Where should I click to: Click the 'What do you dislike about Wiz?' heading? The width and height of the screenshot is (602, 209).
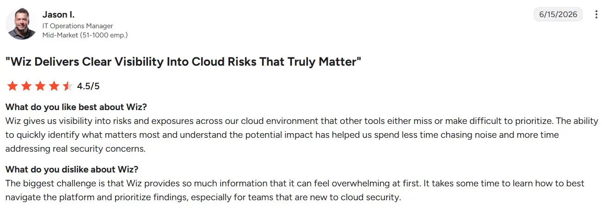point(72,169)
